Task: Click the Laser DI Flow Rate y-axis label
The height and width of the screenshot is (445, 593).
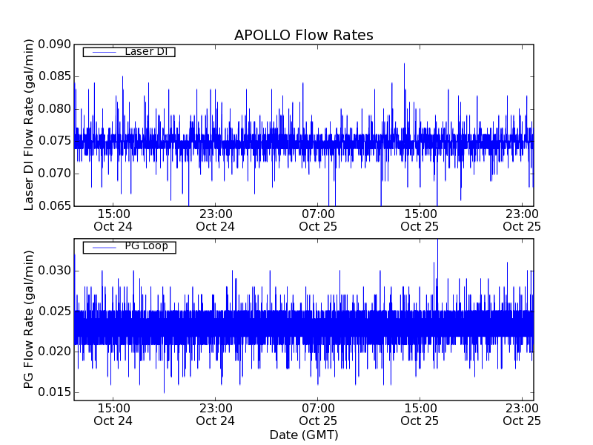Action: [x=30, y=125]
